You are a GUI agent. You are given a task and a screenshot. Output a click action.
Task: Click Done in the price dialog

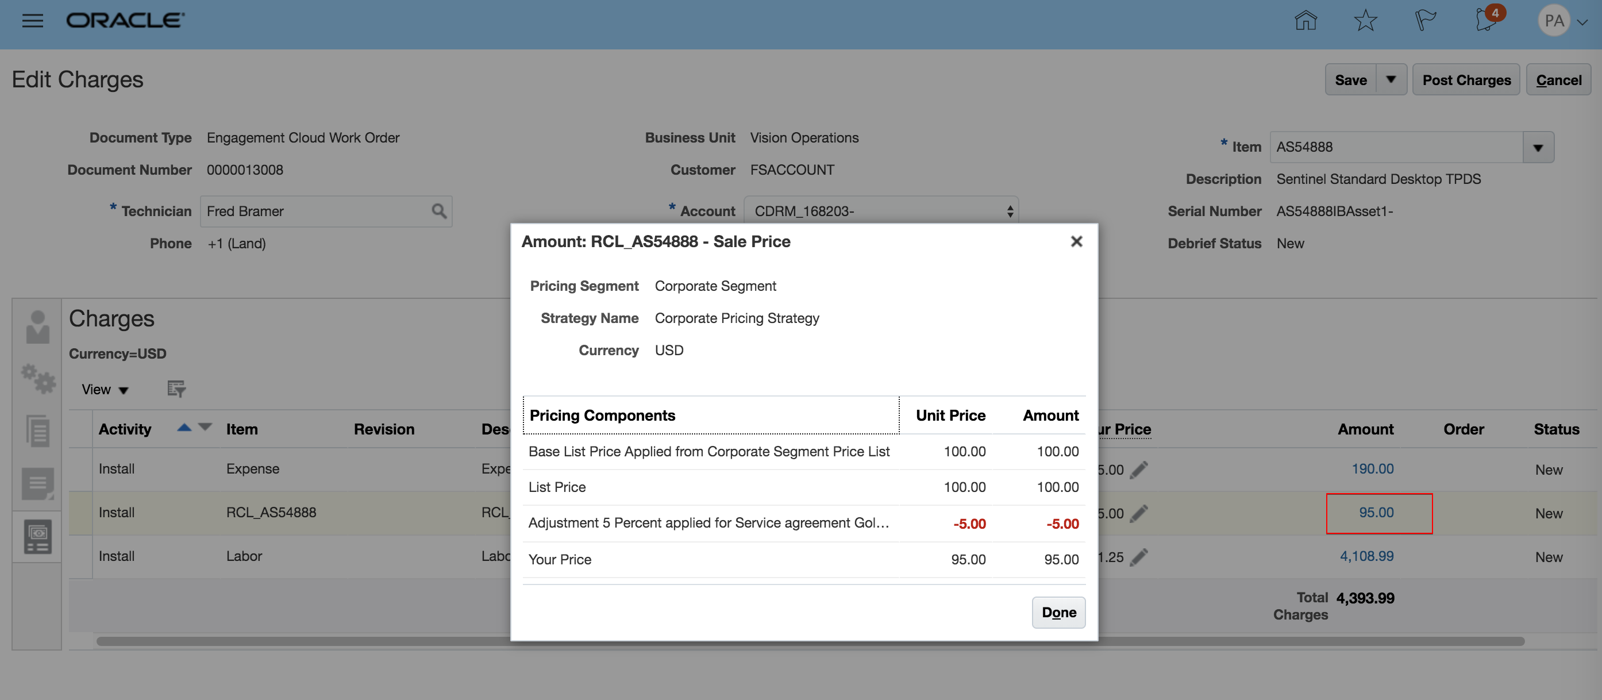[1058, 613]
